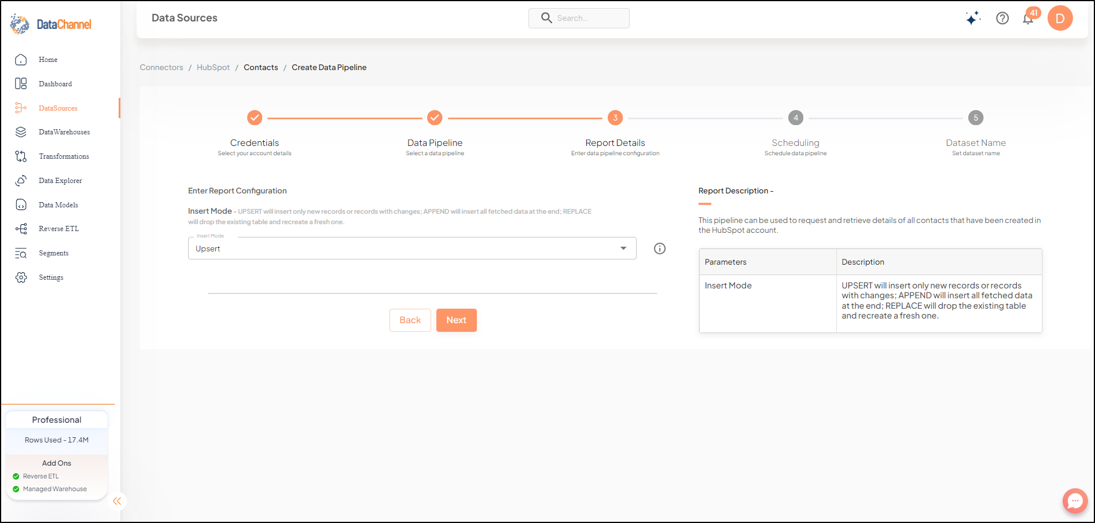This screenshot has height=523, width=1095.
Task: Click the search magnifier icon
Action: pos(546,18)
